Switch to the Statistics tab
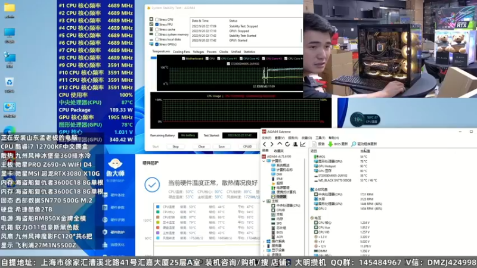The image size is (477, 268). [x=249, y=52]
